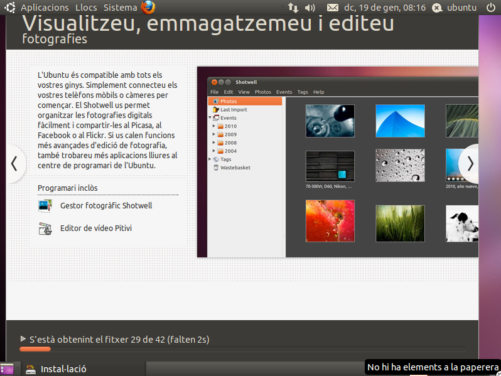Launch Firefox from the top panel
The height and width of the screenshot is (376, 501).
(x=148, y=8)
